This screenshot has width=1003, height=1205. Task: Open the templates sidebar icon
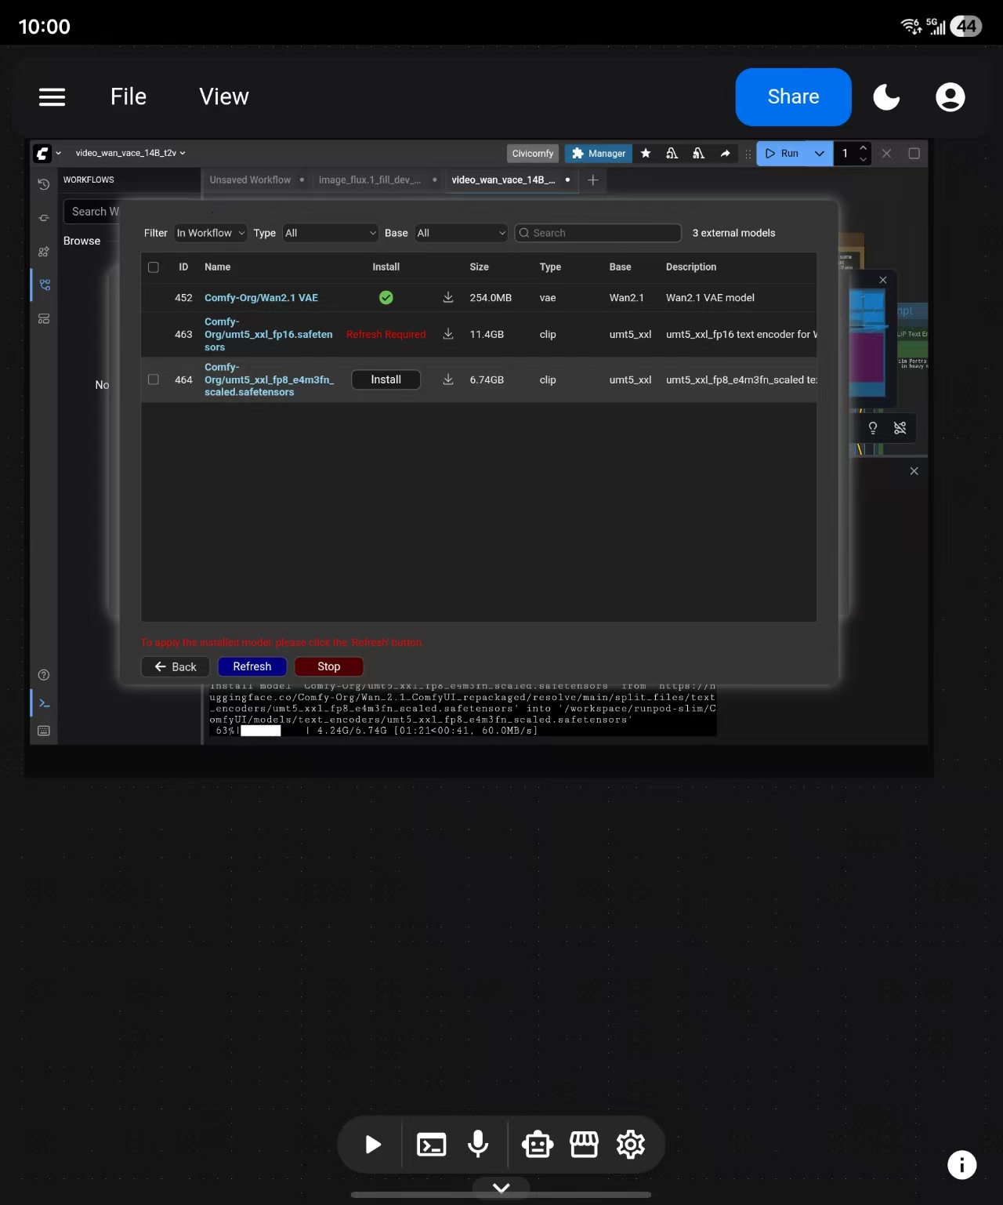(x=44, y=319)
